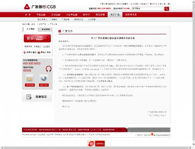The height and width of the screenshot is (149, 195).
Task: Click the golden crown icon in sidebar
Action: tap(30, 78)
